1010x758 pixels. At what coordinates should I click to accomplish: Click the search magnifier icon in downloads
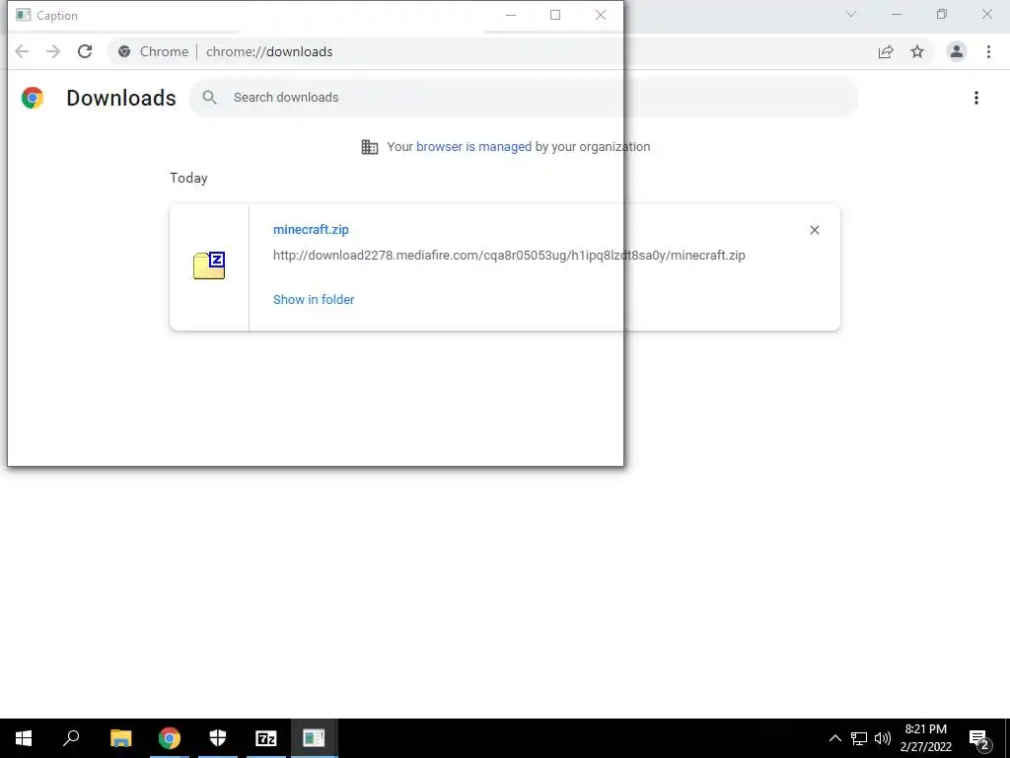click(x=209, y=98)
